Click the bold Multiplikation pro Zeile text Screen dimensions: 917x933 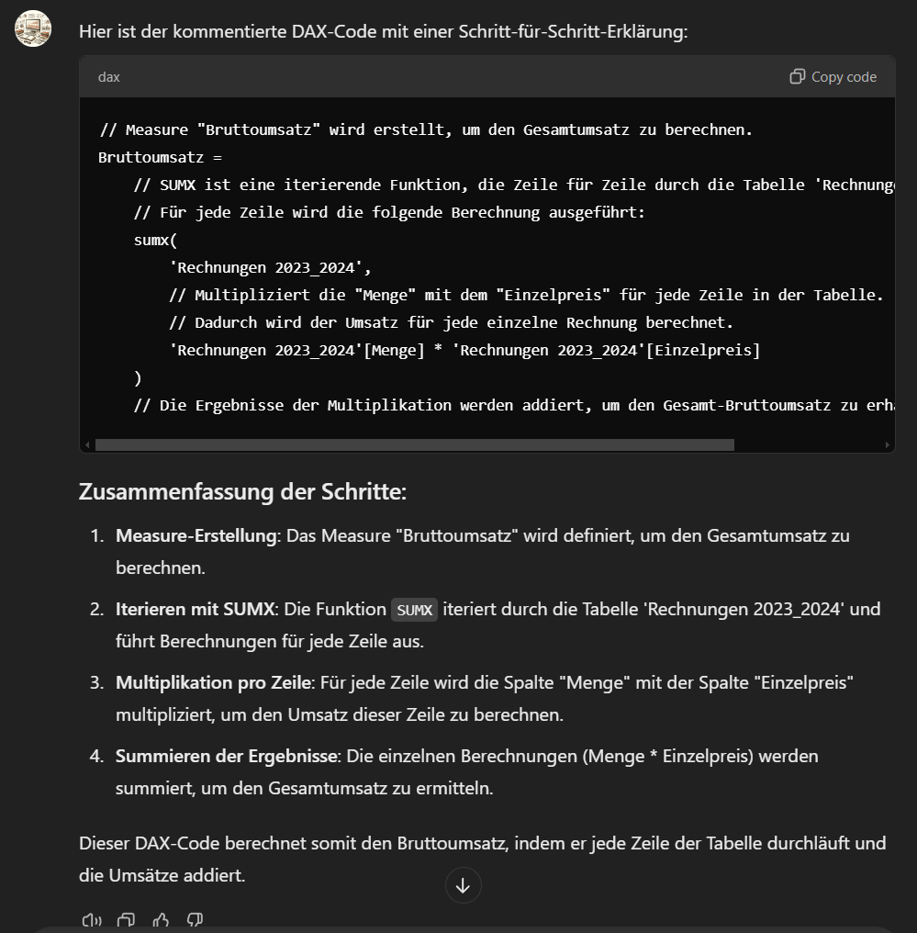coord(214,682)
